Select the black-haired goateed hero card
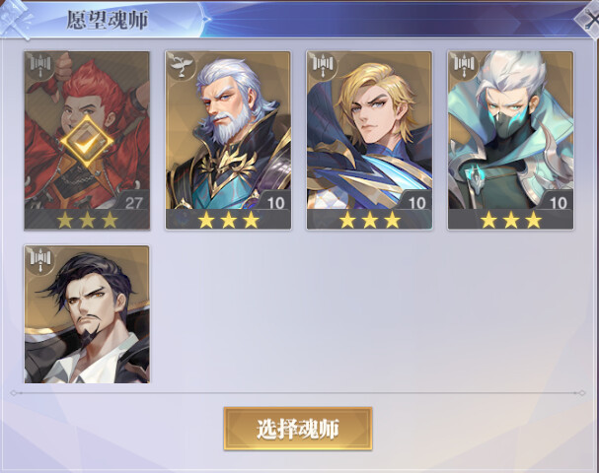The width and height of the screenshot is (599, 473). click(87, 314)
